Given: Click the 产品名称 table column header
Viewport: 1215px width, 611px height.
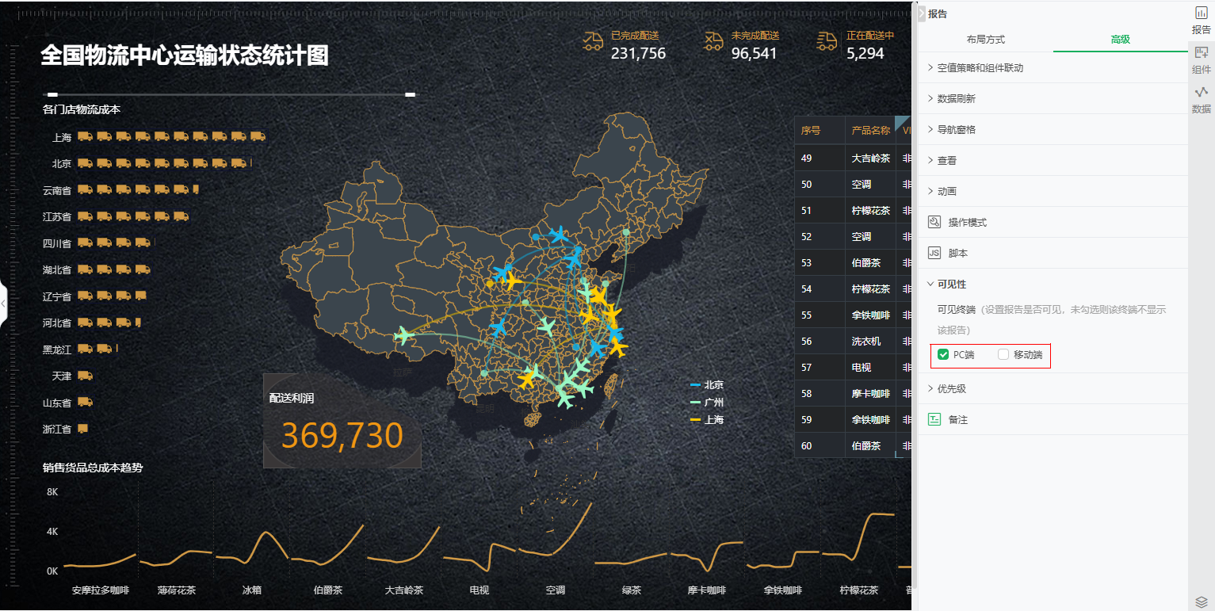Looking at the screenshot, I should tap(870, 131).
